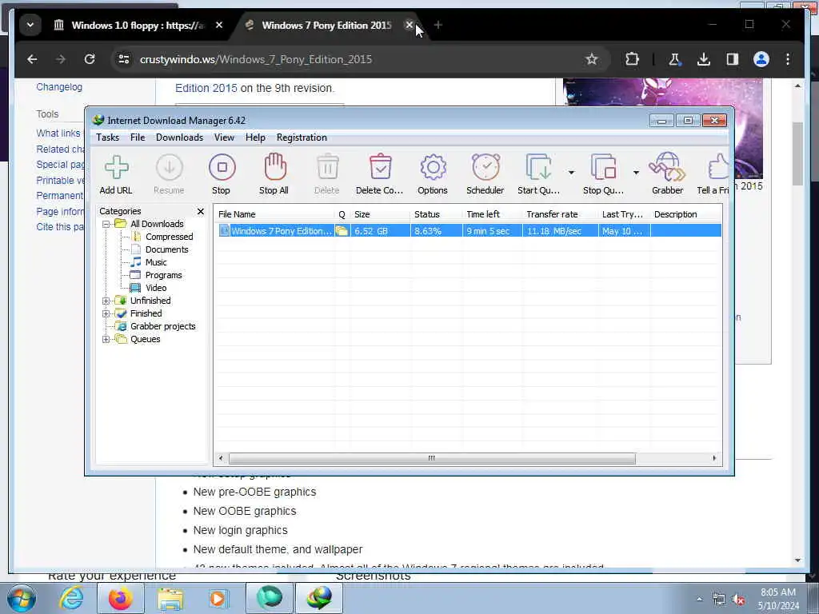
Task: Reload the page in Chrome
Action: [90, 59]
